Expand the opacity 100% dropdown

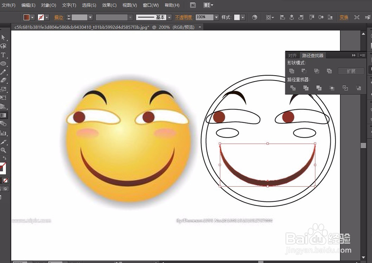pos(216,17)
